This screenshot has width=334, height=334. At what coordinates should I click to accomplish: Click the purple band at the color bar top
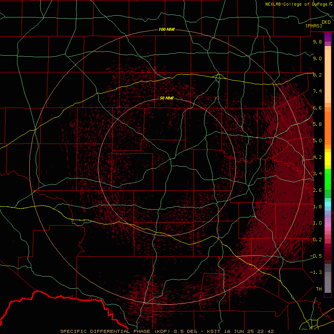pyautogui.click(x=328, y=37)
